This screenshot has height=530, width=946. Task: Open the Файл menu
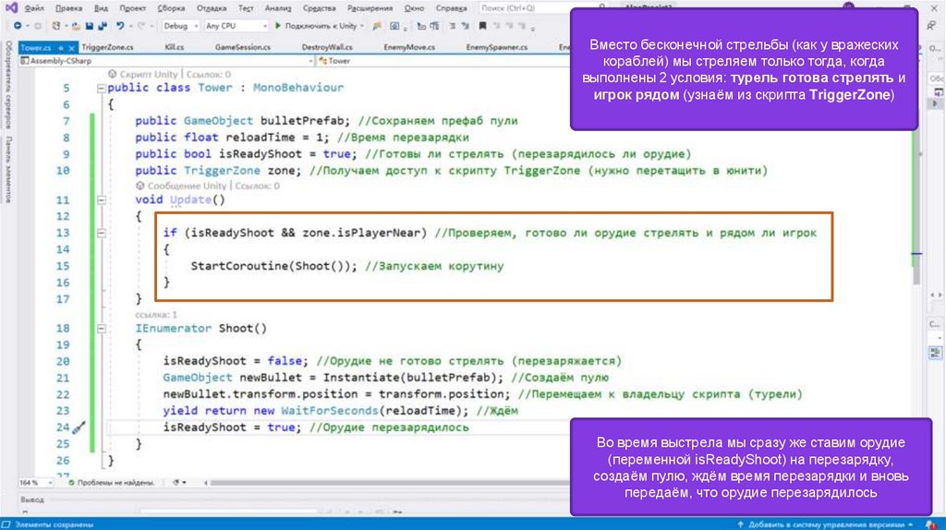[x=36, y=8]
